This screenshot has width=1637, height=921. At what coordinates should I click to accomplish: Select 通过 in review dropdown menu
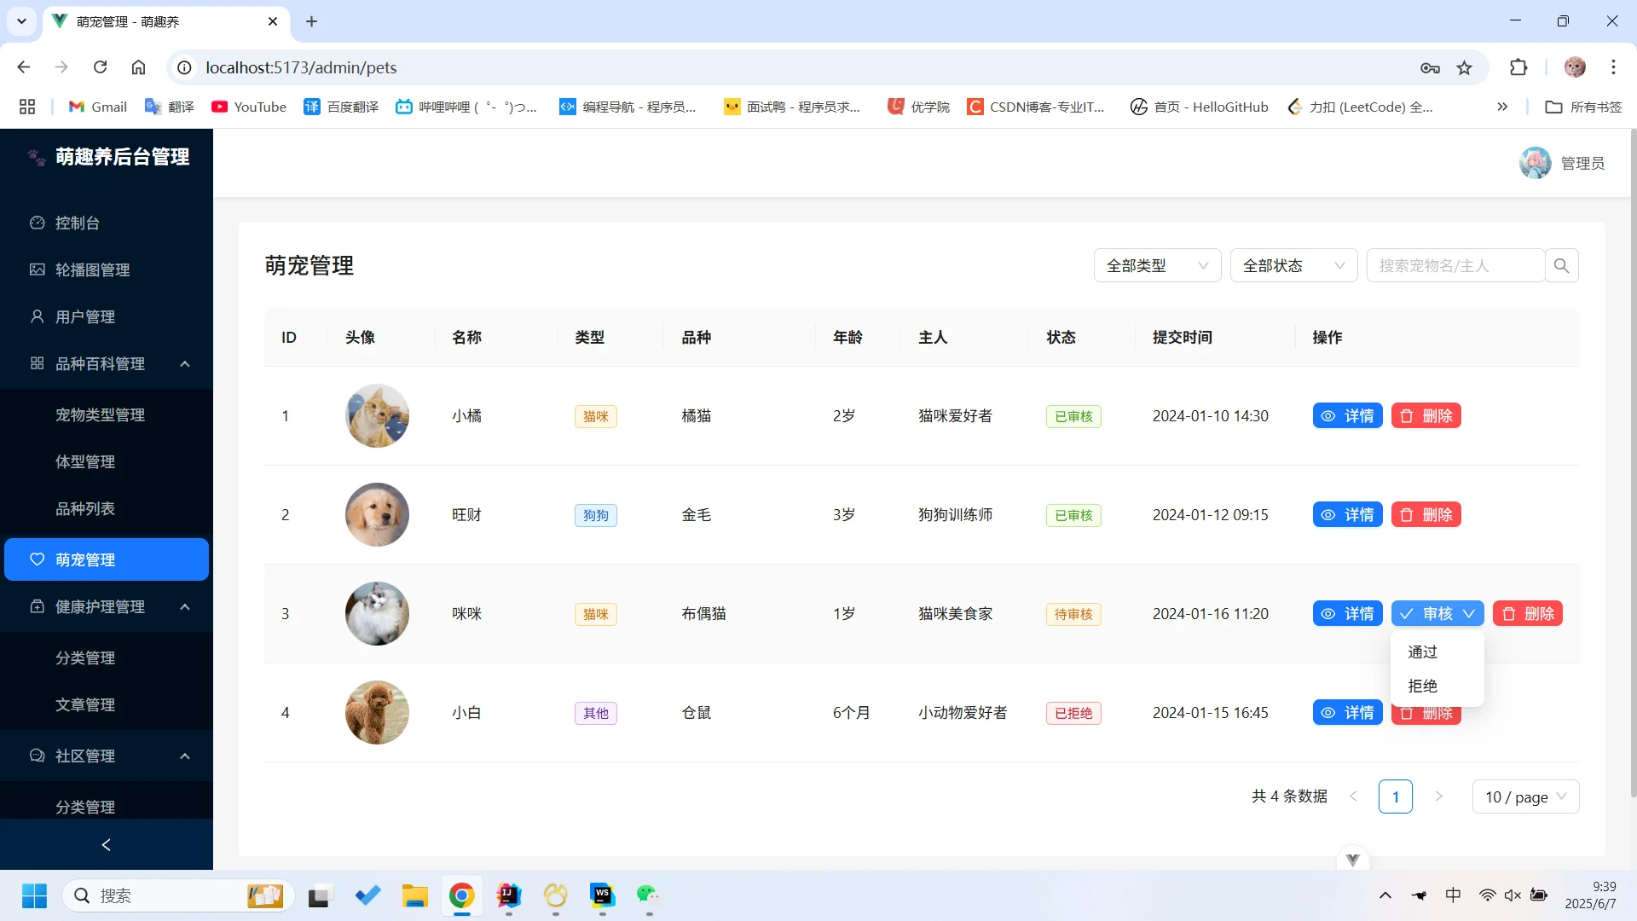coord(1423,652)
